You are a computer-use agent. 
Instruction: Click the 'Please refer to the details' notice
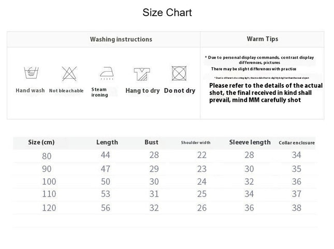[x=266, y=93]
